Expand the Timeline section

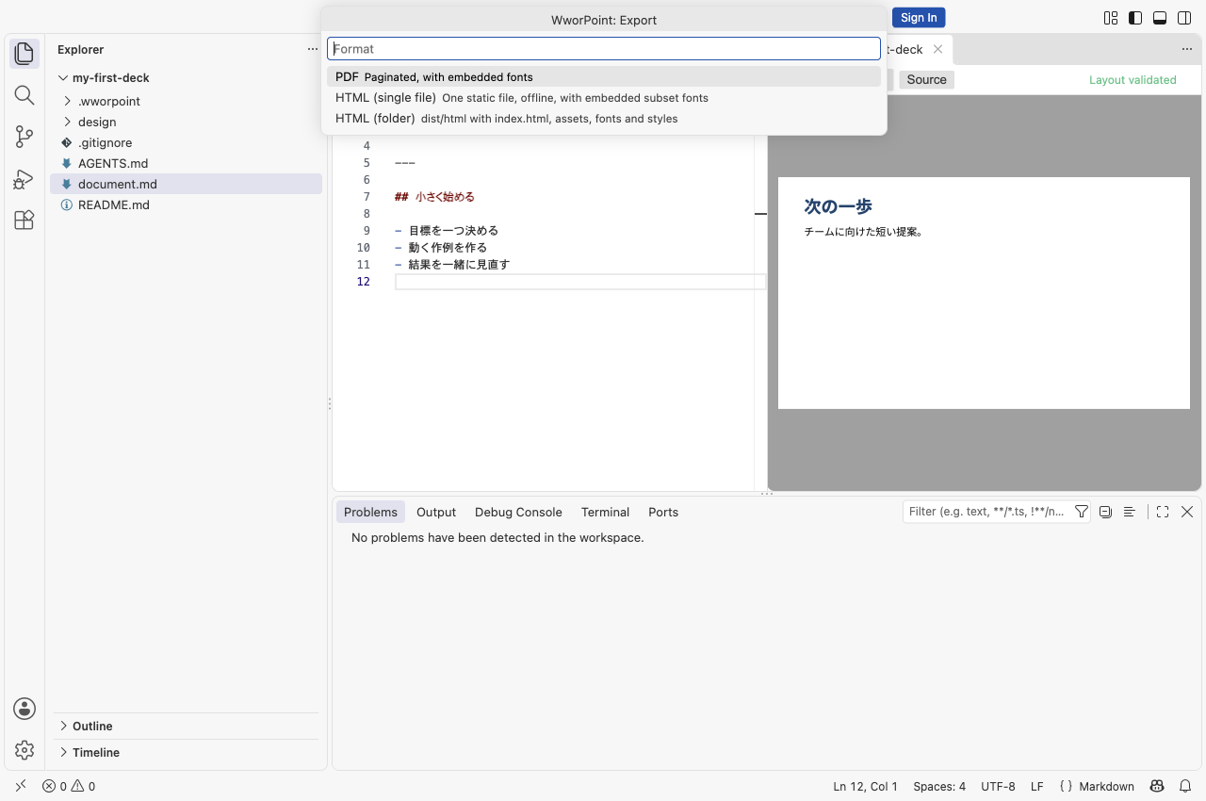(187, 752)
